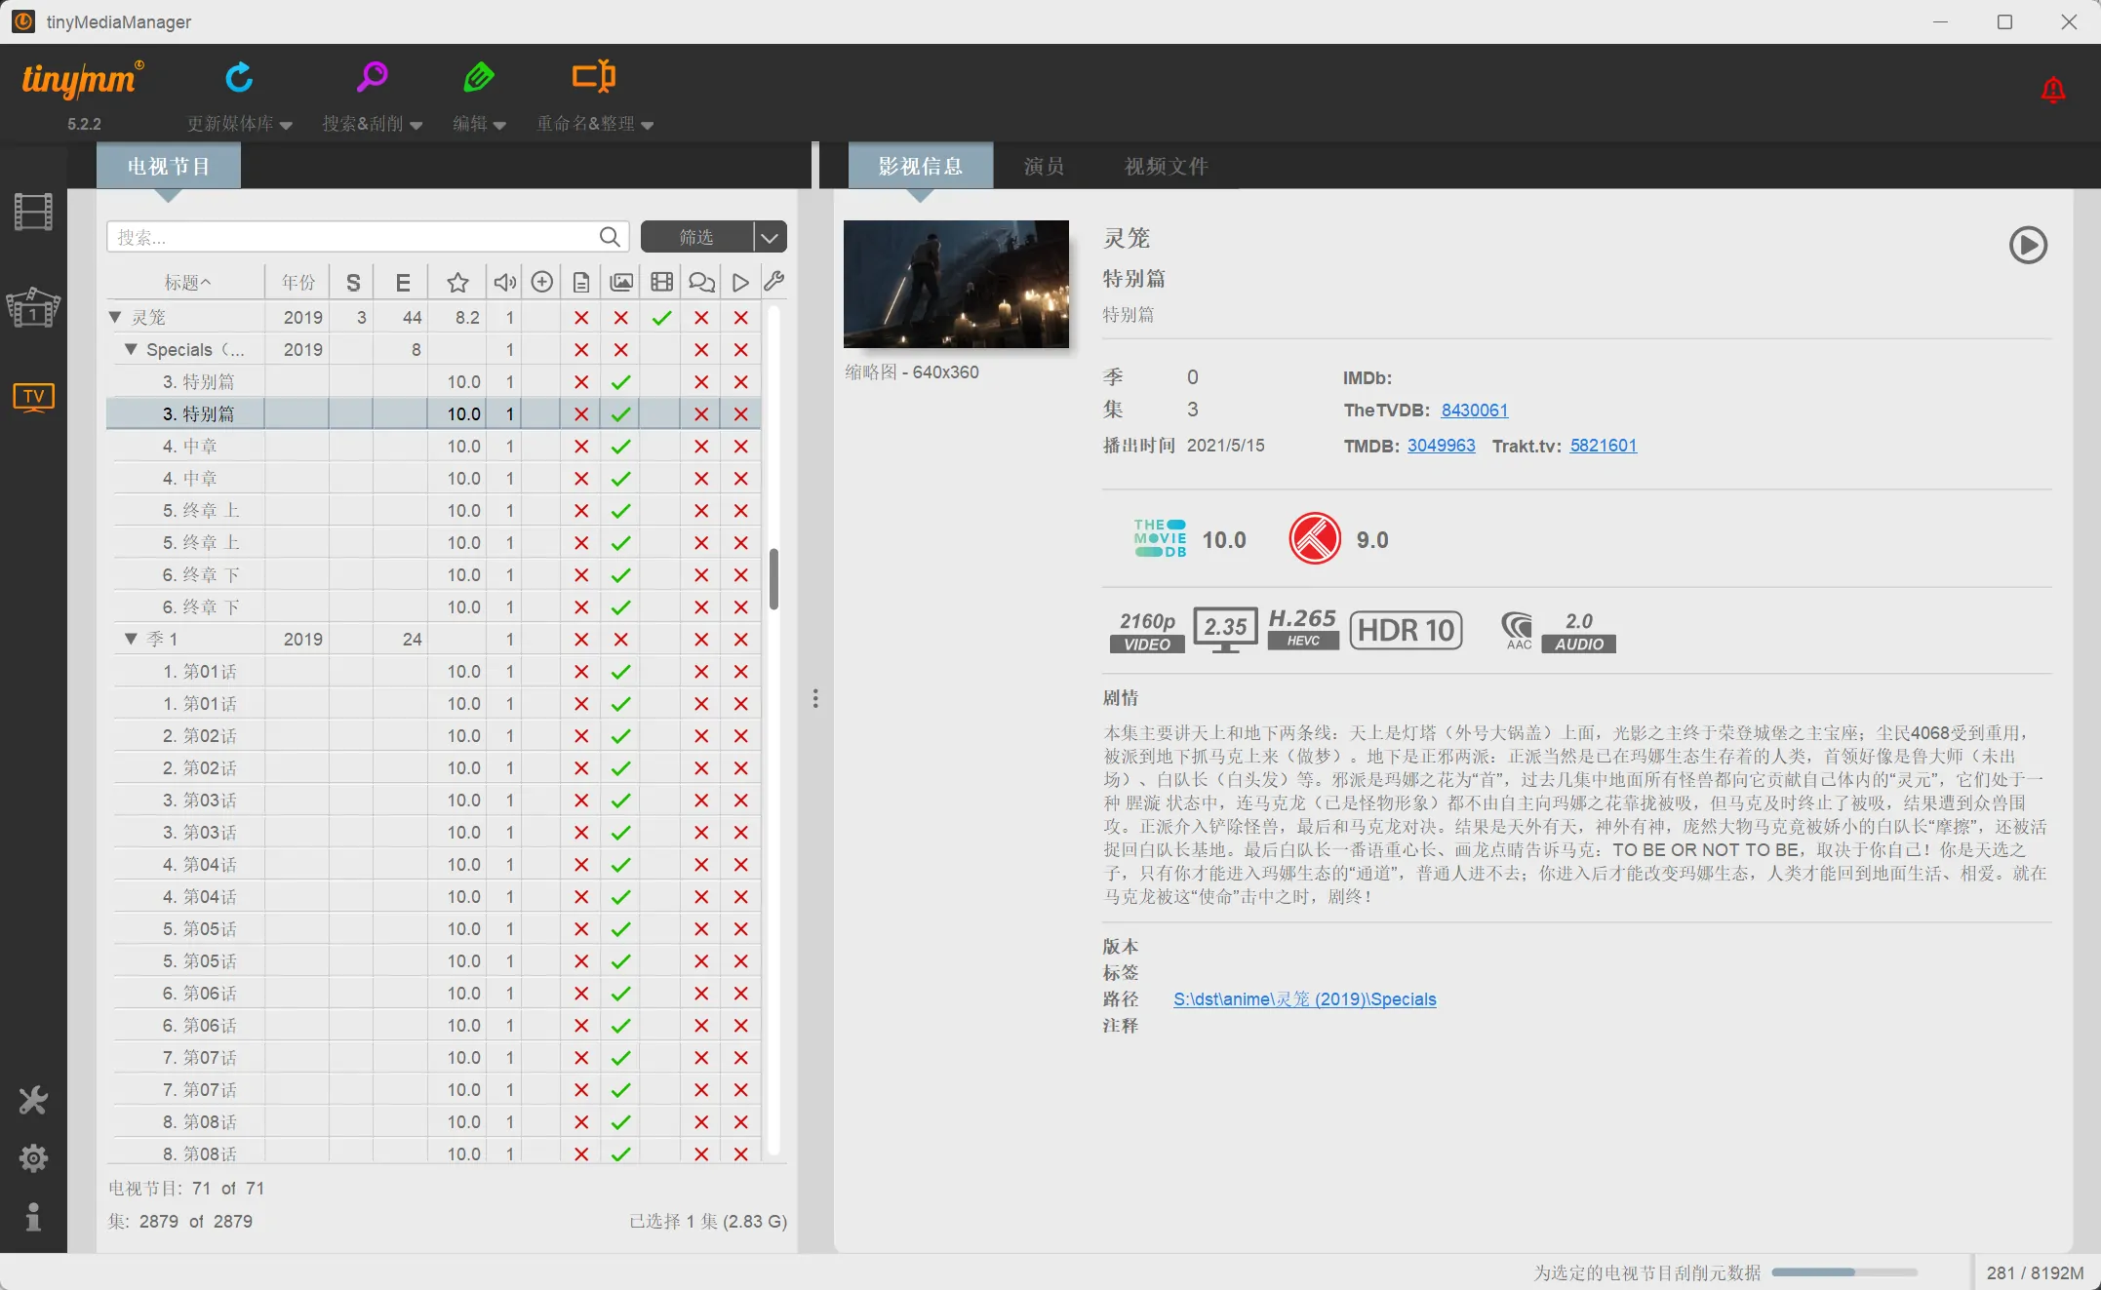Switch to the Movies module in sidebar
This screenshot has height=1290, width=2101.
[x=33, y=212]
